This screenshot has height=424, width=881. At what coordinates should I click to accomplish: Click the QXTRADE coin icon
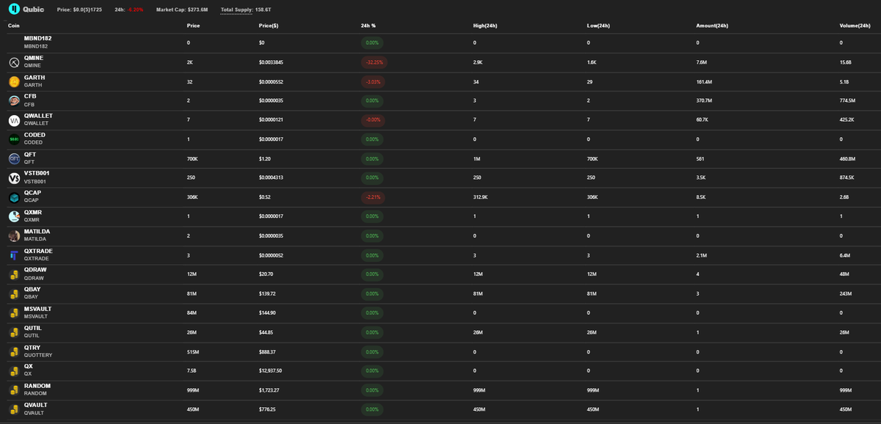tap(14, 255)
